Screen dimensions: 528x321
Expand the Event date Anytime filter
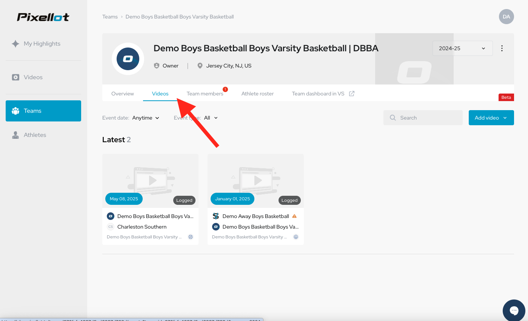click(x=146, y=118)
